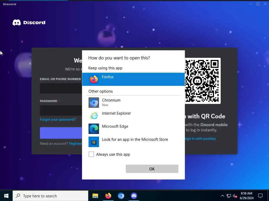Click the Register link
269x201 pixels.
[75, 144]
